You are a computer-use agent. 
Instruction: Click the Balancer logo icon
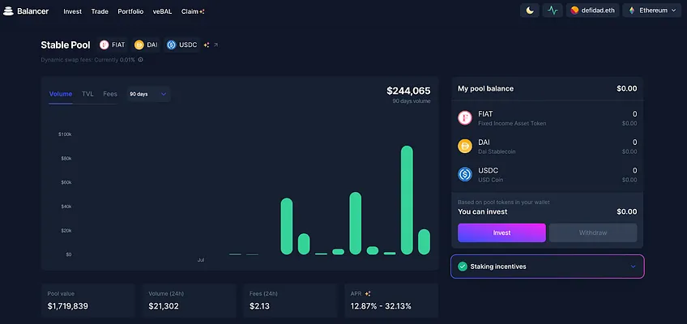click(8, 11)
